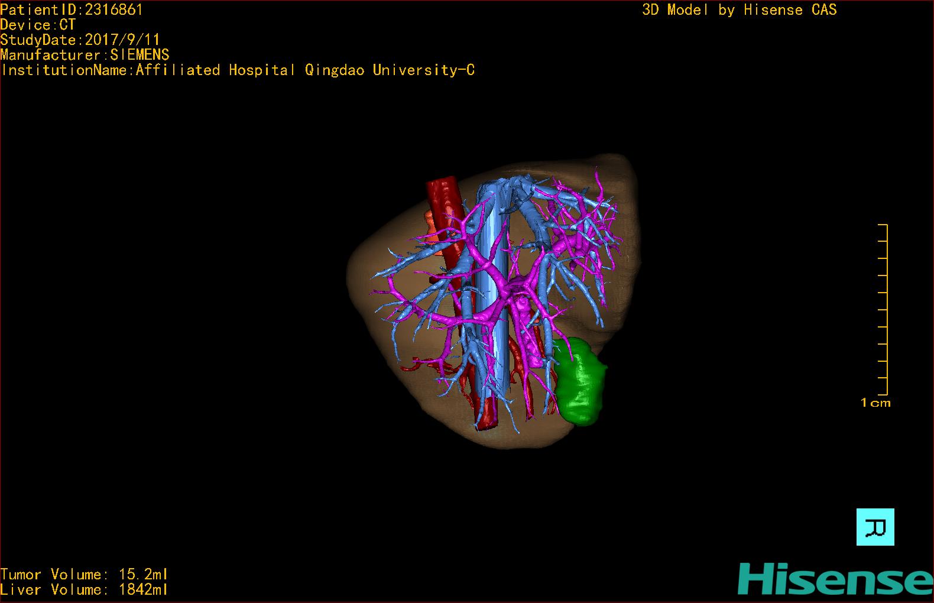Click the PatientID:2316861 text
The image size is (934, 603).
click(x=72, y=9)
